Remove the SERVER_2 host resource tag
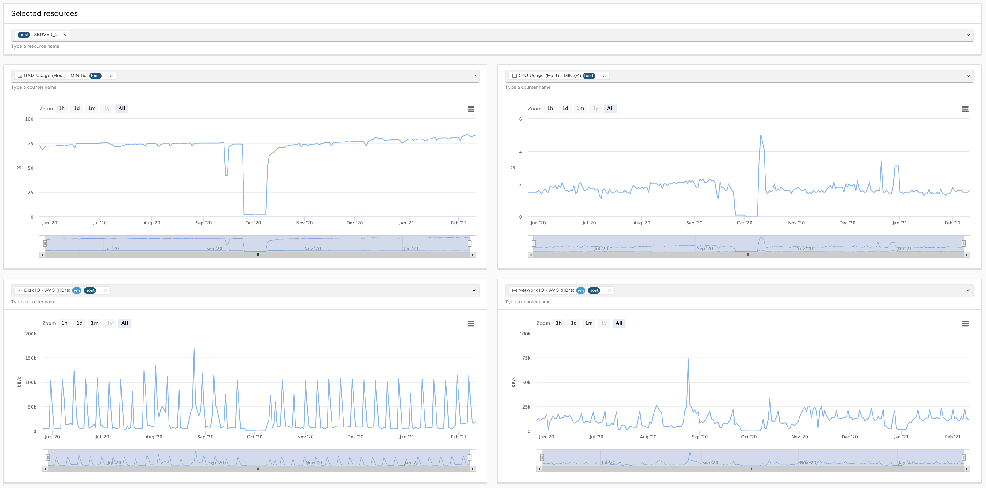986x488 pixels. (65, 35)
